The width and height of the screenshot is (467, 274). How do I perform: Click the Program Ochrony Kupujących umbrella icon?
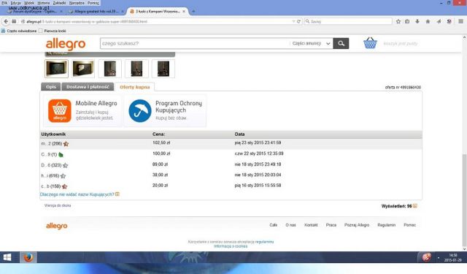point(140,111)
